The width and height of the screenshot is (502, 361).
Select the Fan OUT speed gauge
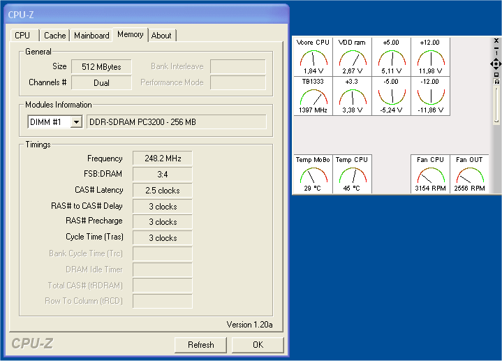pos(469,174)
